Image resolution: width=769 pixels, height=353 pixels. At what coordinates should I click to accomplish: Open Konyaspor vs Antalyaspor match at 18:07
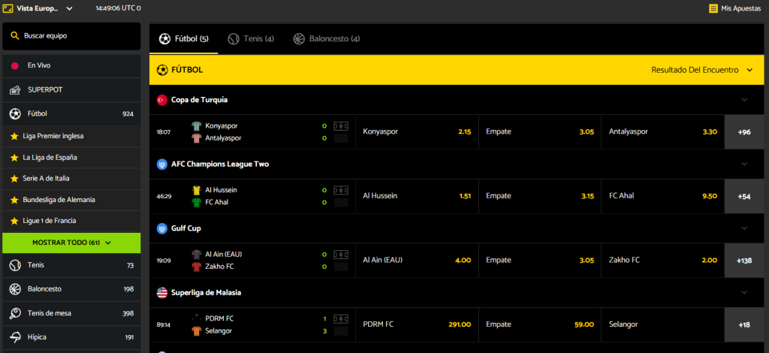[252, 132]
